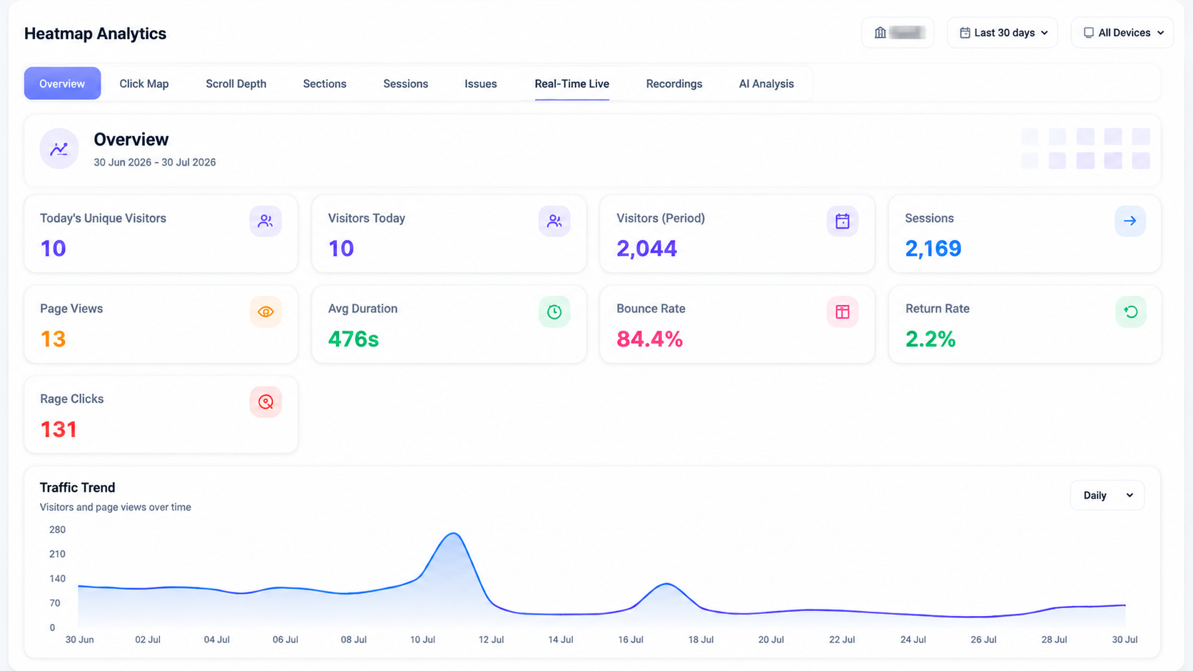This screenshot has width=1193, height=671.
Task: Click the Heatmap Analytics page title
Action: (x=95, y=34)
